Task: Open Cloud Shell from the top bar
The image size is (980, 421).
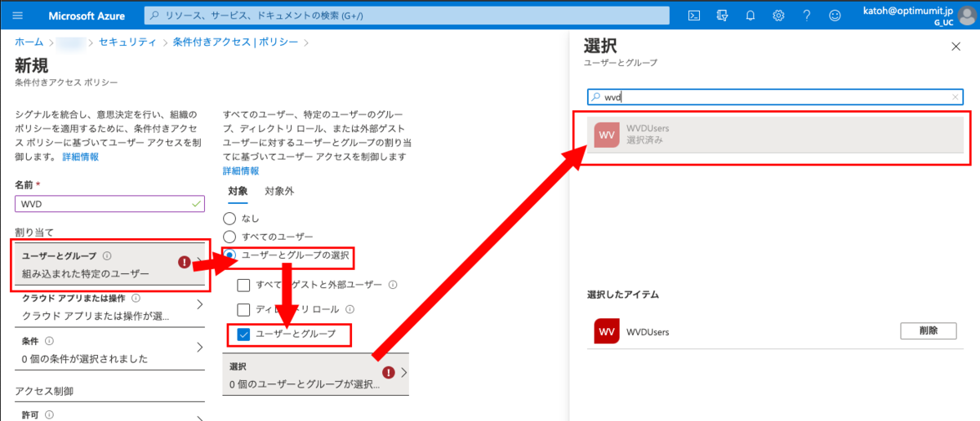Action: tap(694, 16)
